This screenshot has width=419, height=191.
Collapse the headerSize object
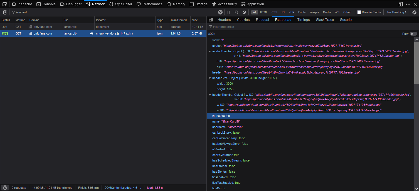click(x=210, y=78)
